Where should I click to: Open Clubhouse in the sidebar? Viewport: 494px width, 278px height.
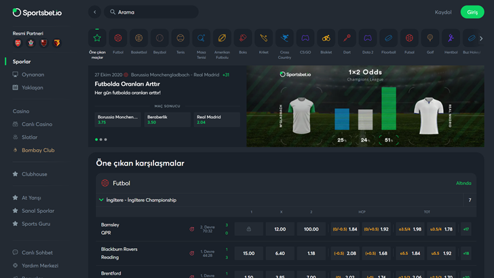30,174
